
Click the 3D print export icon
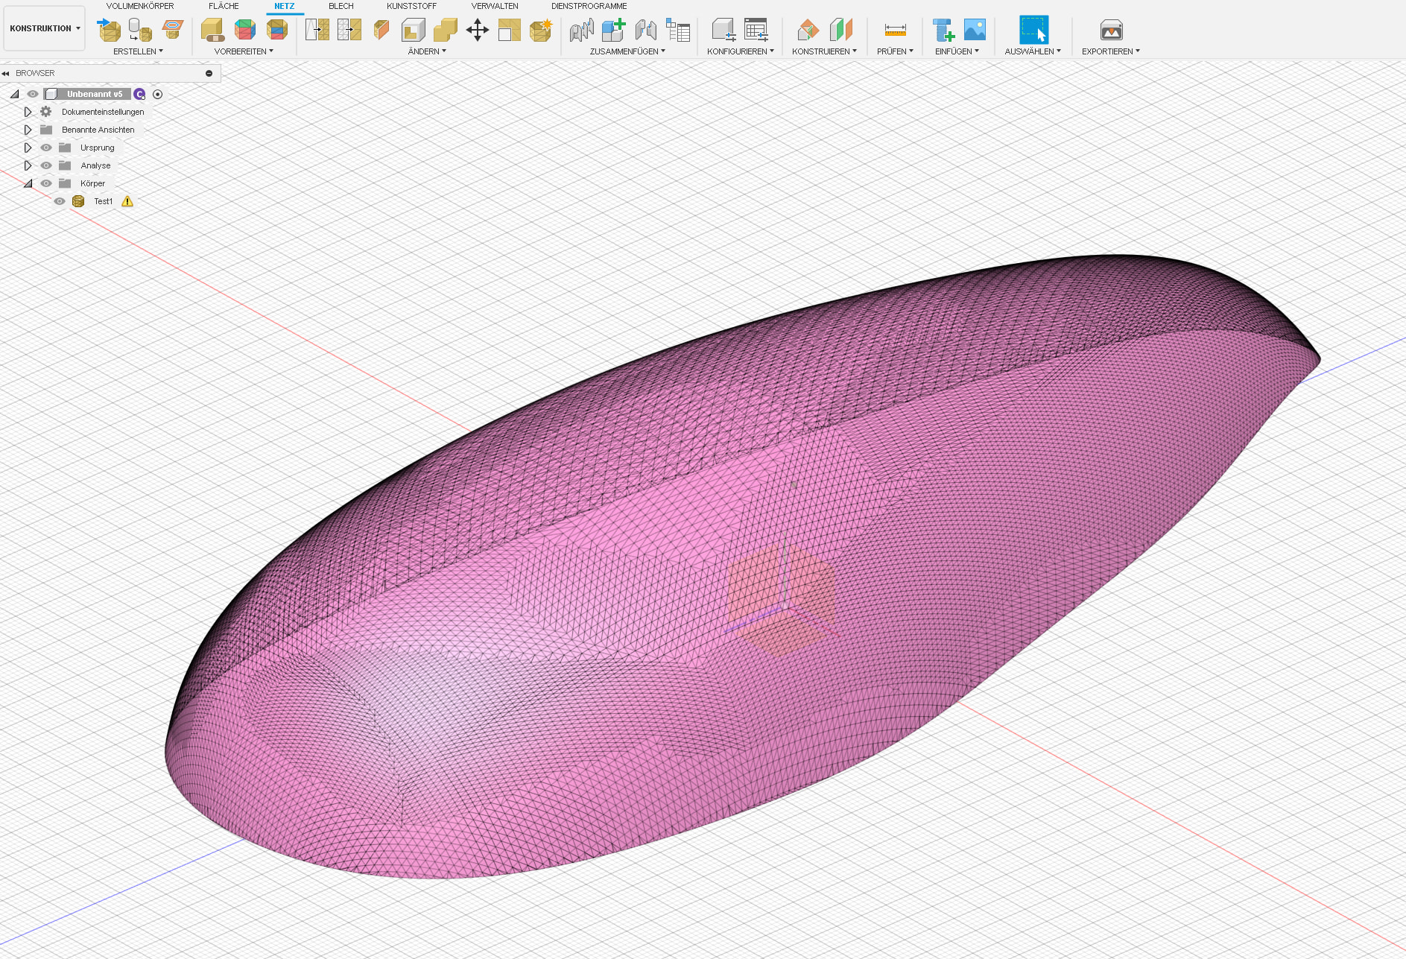[1111, 30]
